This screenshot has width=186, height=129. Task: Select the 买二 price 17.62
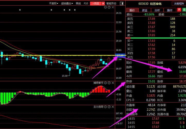[151, 45]
